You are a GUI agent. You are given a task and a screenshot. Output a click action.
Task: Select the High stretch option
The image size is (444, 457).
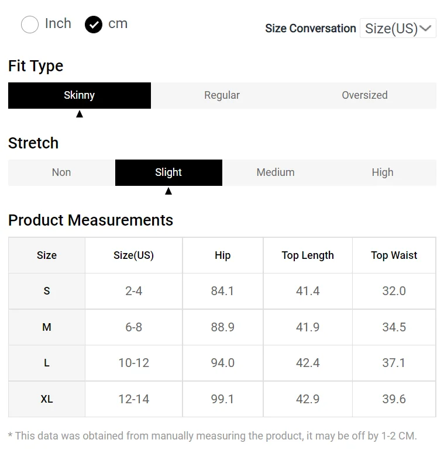pos(383,172)
